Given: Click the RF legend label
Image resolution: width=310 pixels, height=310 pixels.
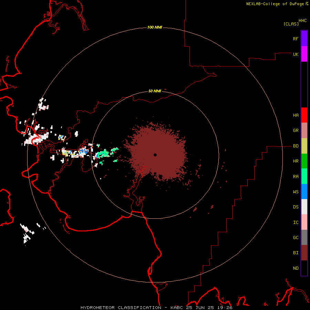Looking at the screenshot, I should [x=296, y=39].
